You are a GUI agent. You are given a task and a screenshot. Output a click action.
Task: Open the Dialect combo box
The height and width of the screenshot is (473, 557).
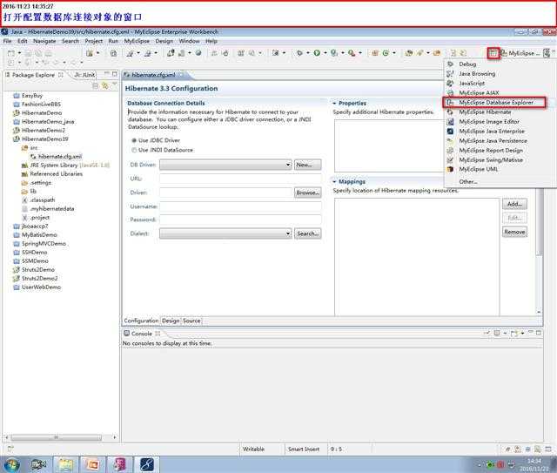pos(225,233)
